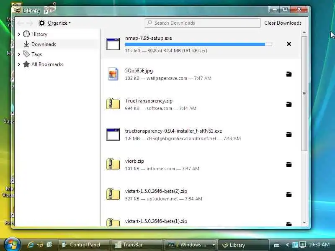This screenshot has width=335, height=251.
Task: Click the vistart beta(2) zip archive icon
Action: point(113,194)
